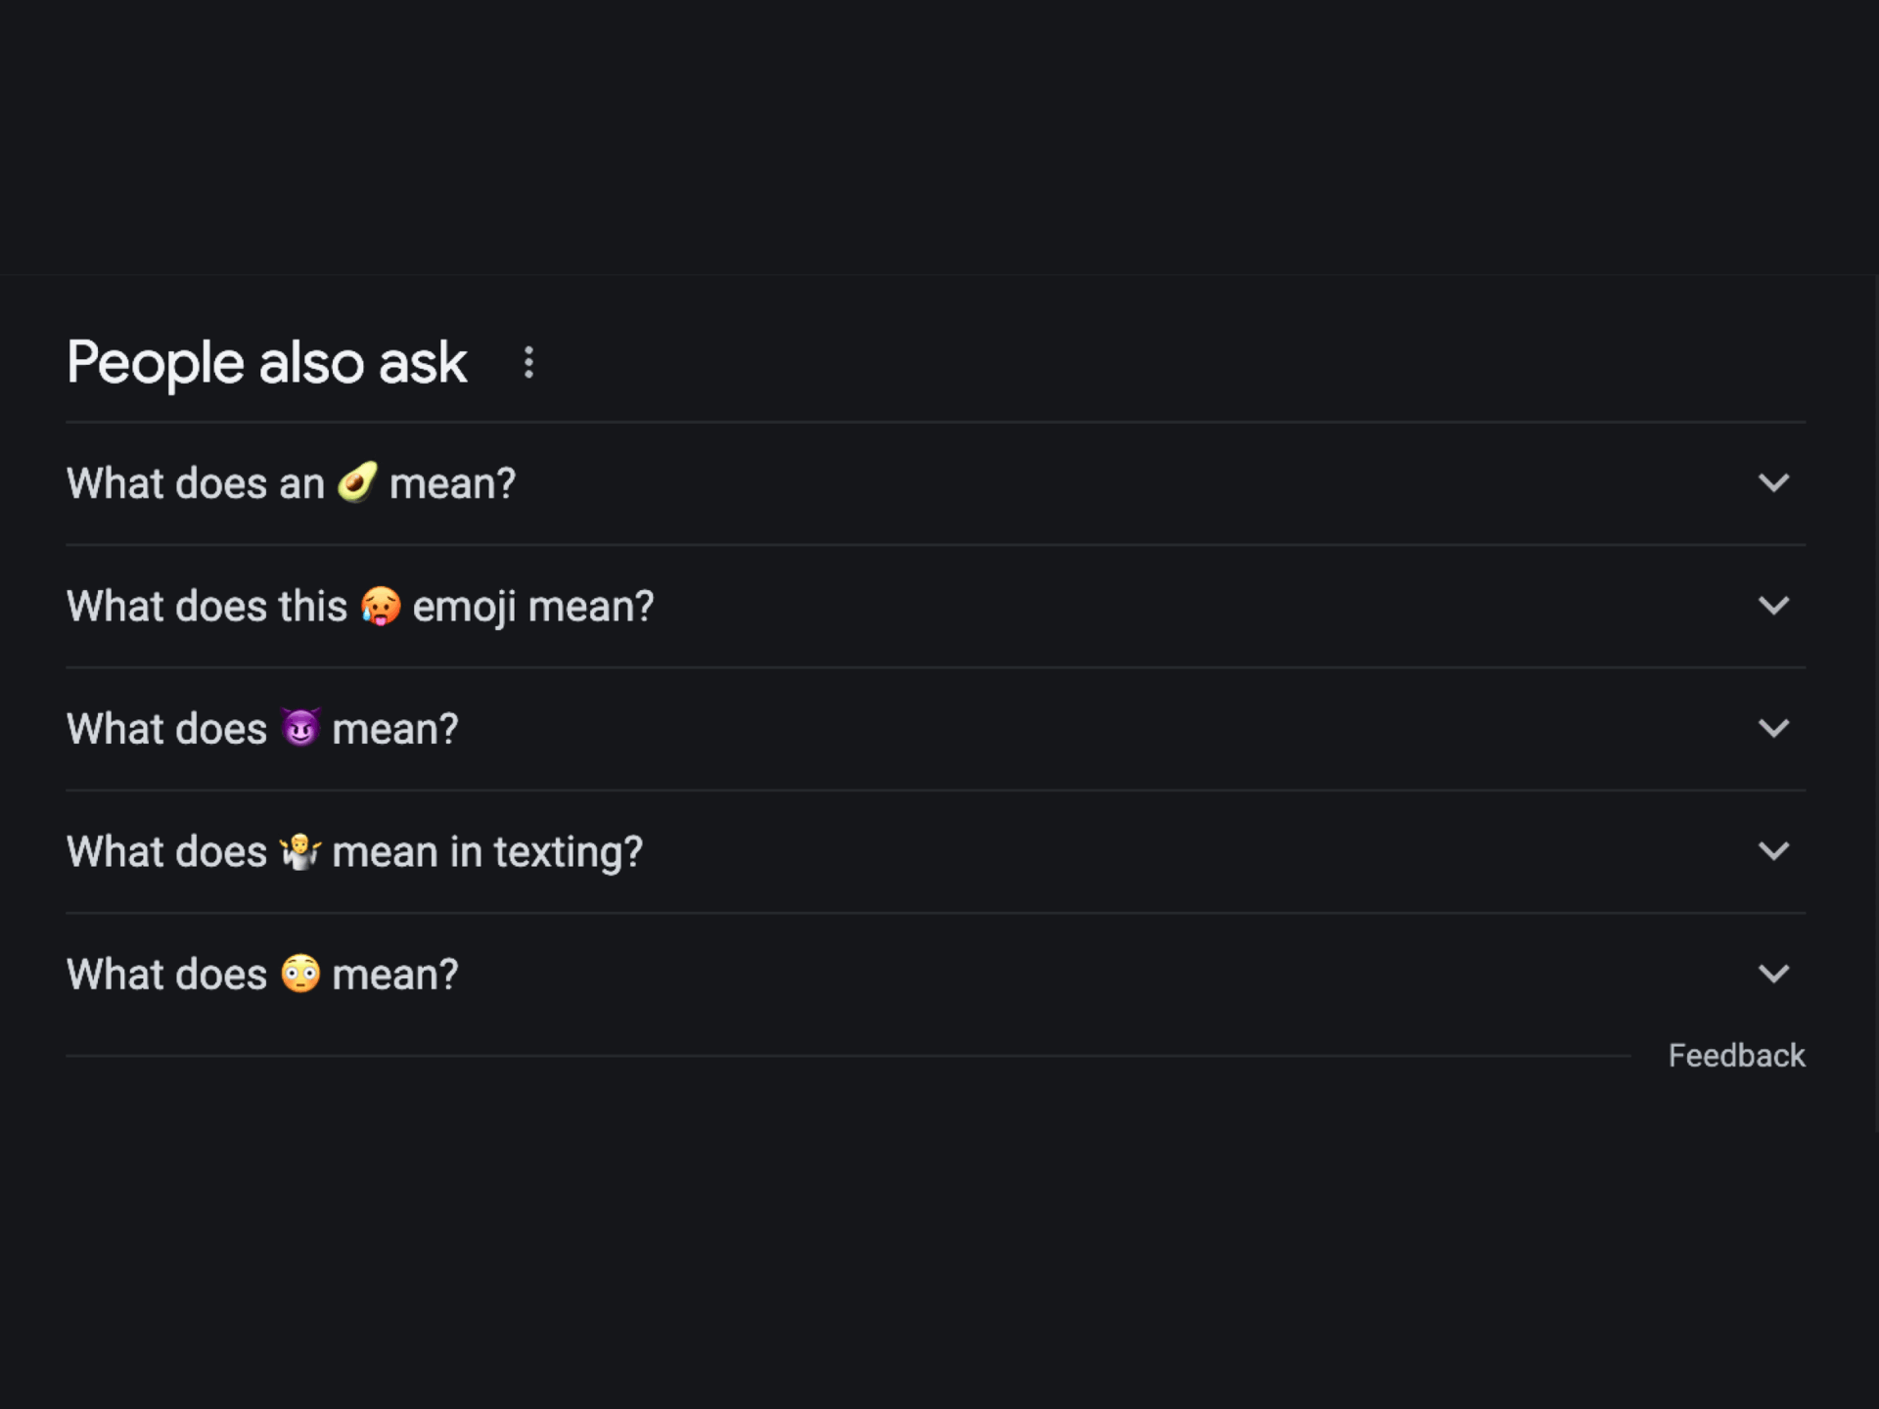Click the 'What does this' text
Screen dimensions: 1879x1409
coord(206,607)
